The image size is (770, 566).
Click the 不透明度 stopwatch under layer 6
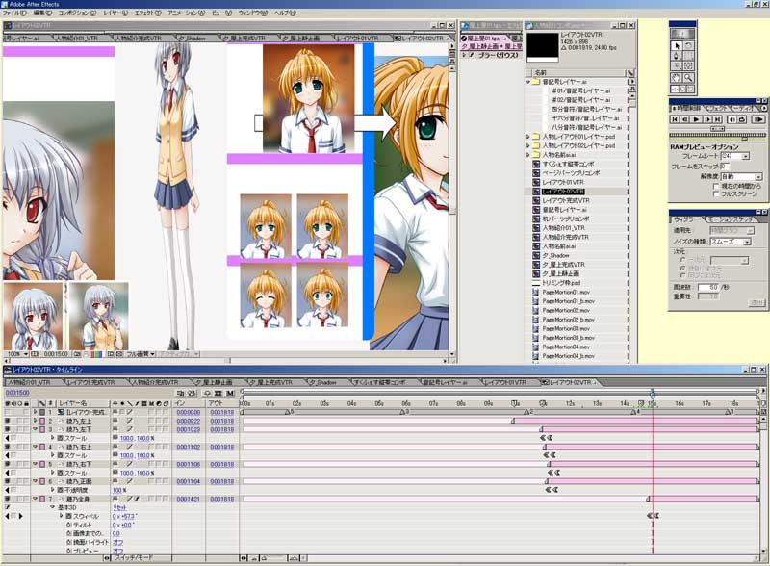(x=60, y=490)
